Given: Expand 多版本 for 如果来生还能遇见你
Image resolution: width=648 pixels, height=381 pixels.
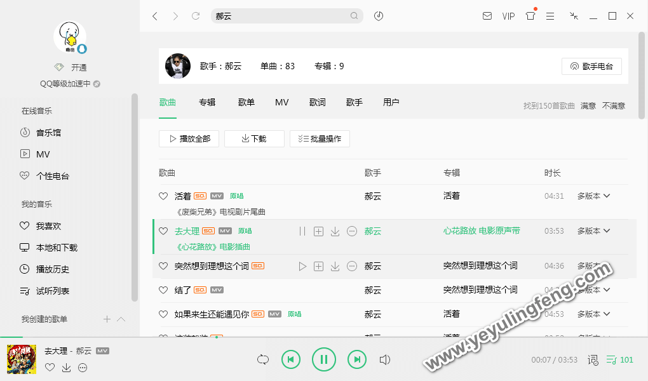Looking at the screenshot, I should (593, 314).
